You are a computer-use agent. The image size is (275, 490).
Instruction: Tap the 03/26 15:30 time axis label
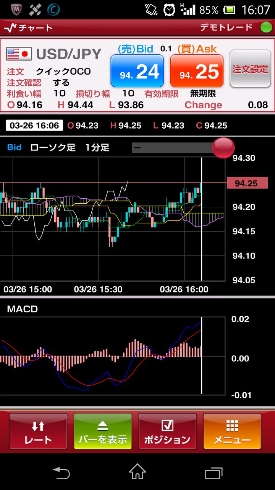(x=98, y=289)
